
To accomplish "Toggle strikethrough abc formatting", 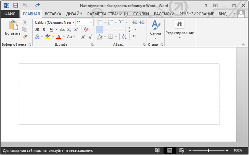I will (x=62, y=29).
